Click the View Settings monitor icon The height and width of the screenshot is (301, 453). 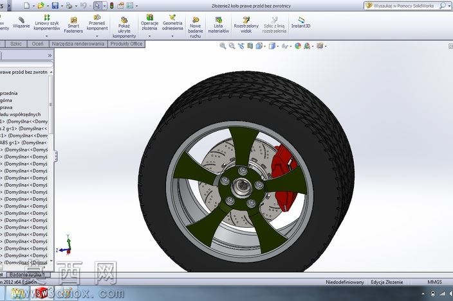(x=320, y=46)
